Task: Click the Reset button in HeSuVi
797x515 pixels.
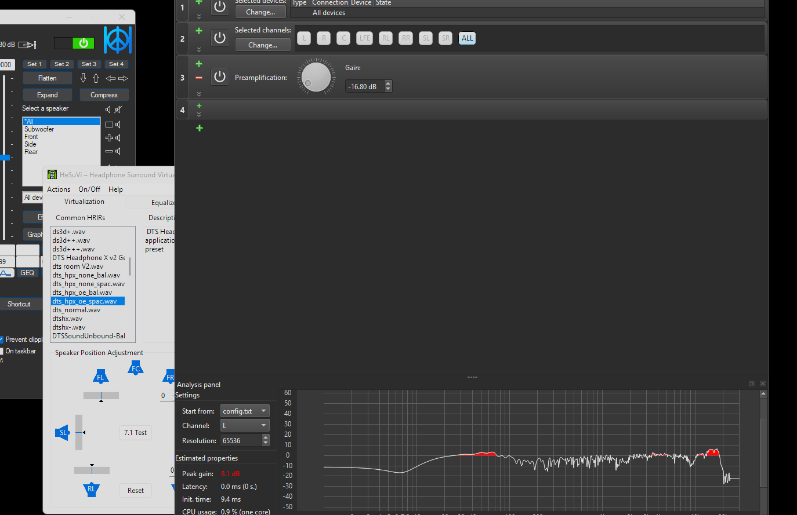Action: [x=136, y=491]
